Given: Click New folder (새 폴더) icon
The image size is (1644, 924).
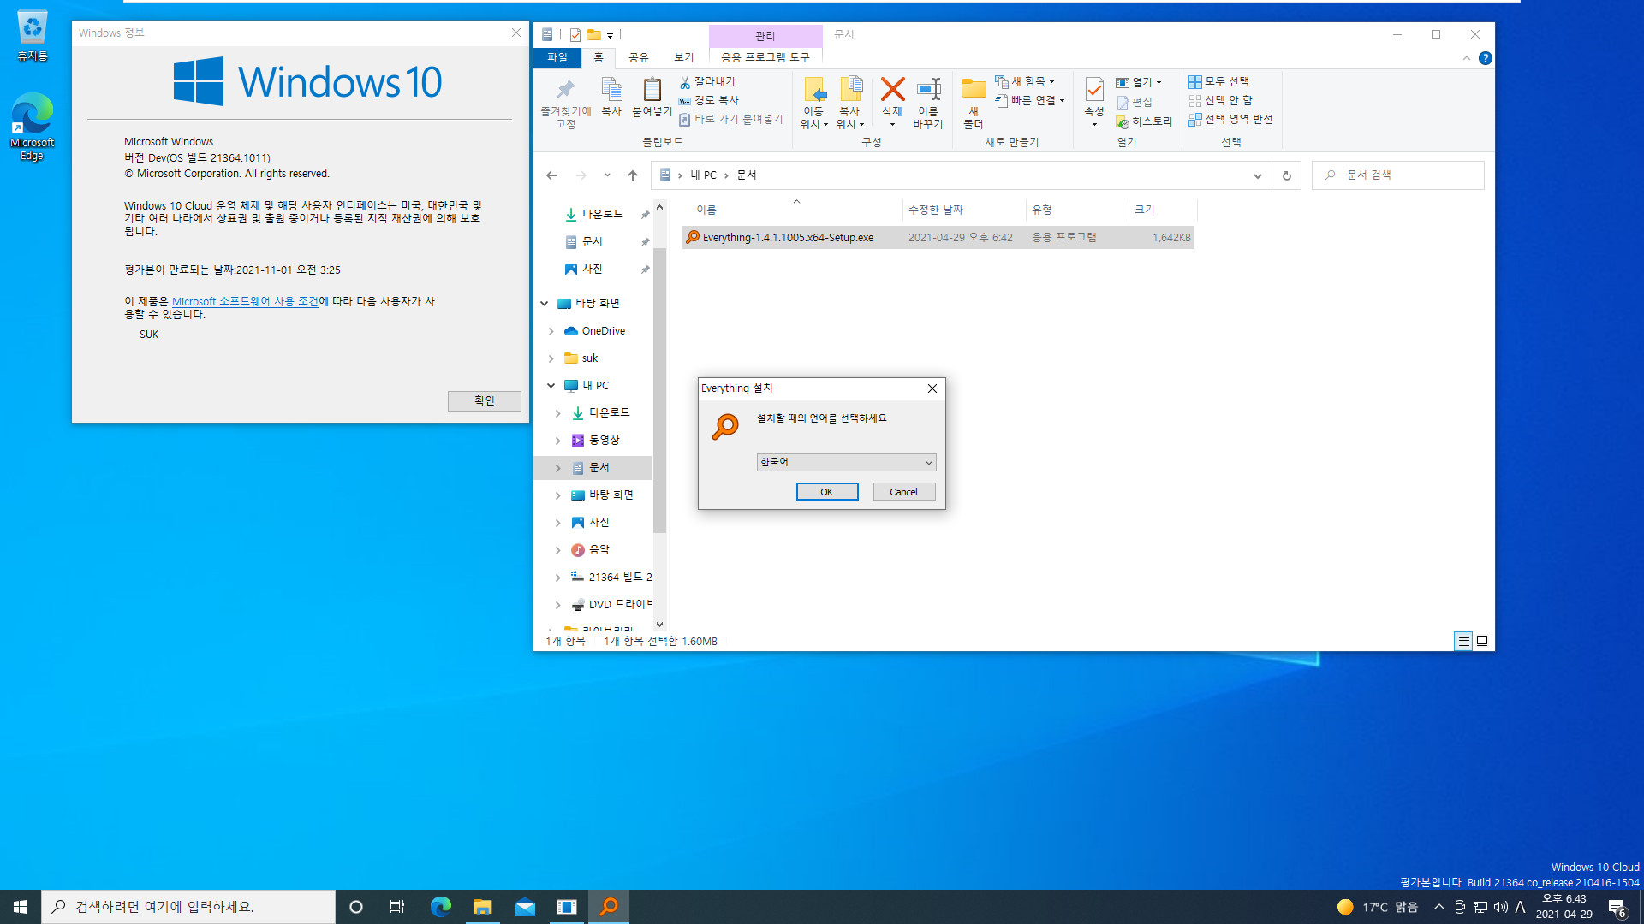Looking at the screenshot, I should [974, 89].
